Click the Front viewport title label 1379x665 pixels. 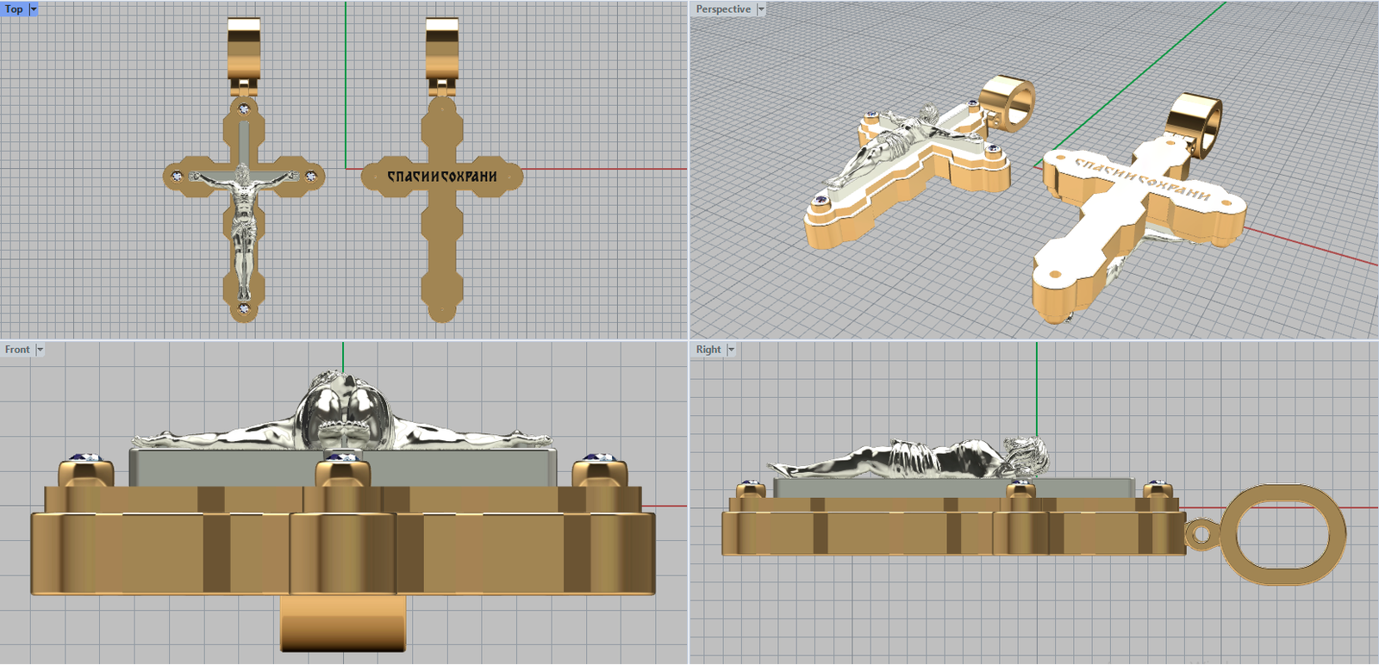(x=17, y=350)
